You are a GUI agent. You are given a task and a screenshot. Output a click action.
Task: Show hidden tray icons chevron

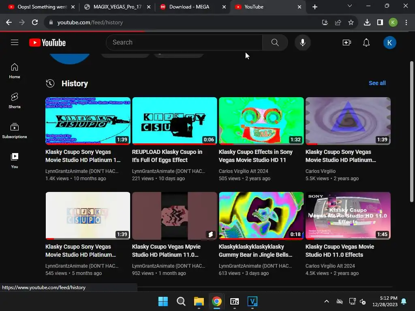pyautogui.click(x=327, y=301)
